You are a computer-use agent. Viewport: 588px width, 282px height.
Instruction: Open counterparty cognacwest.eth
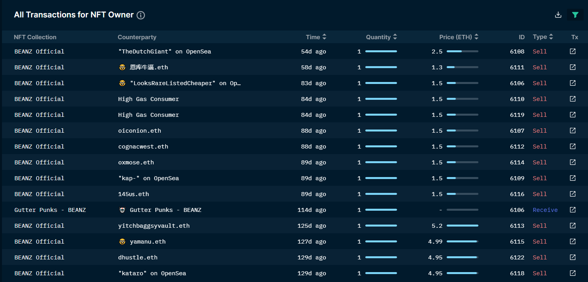143,147
